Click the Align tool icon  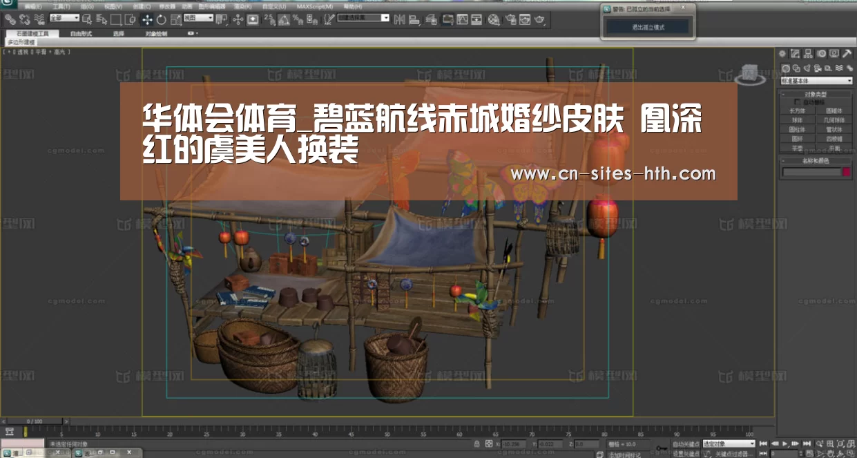[413, 19]
